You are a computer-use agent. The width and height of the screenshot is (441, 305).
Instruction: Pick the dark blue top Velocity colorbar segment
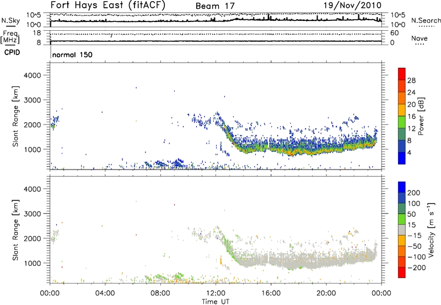tap(402, 188)
